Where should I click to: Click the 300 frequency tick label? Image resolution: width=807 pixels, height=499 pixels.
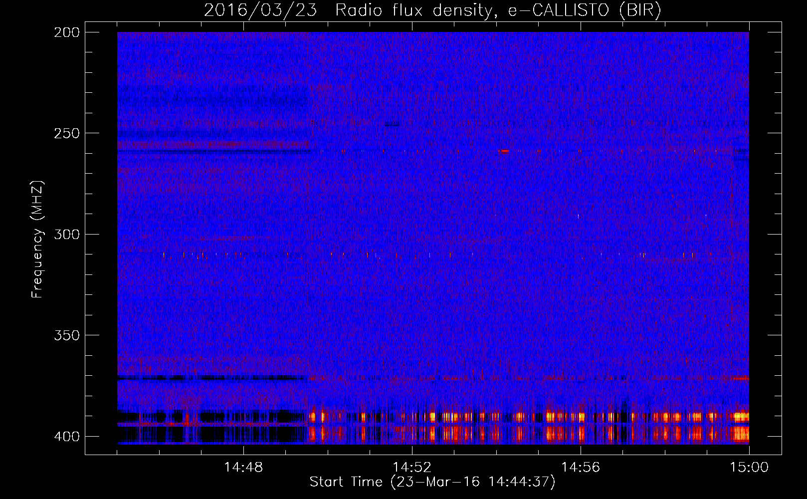click(x=66, y=235)
